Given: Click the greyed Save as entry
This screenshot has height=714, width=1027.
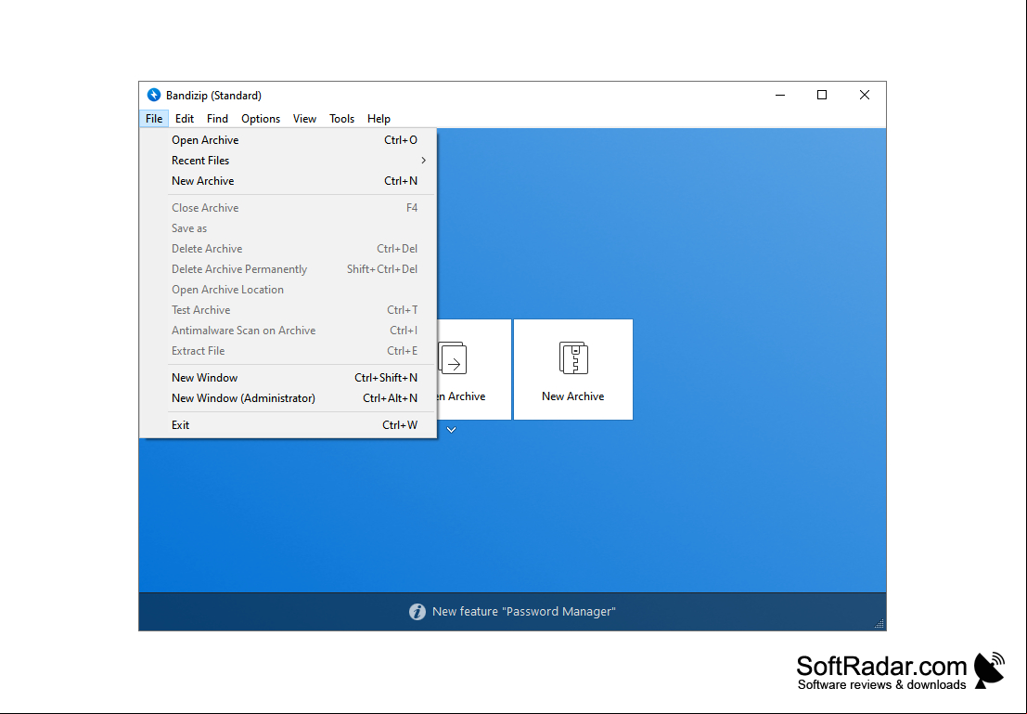Looking at the screenshot, I should pos(289,228).
